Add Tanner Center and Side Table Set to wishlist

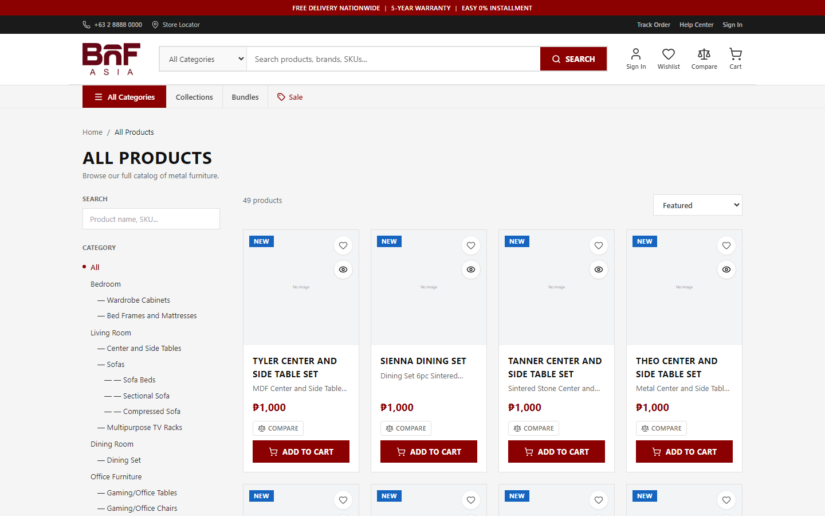click(599, 245)
